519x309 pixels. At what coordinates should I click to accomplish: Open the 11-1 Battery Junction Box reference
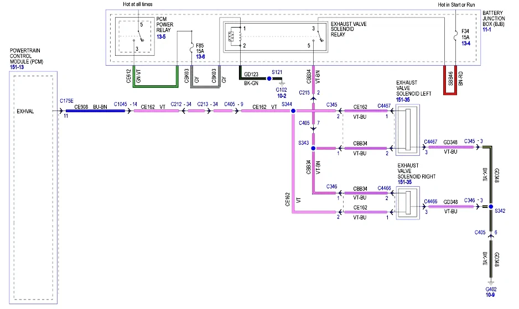click(487, 30)
